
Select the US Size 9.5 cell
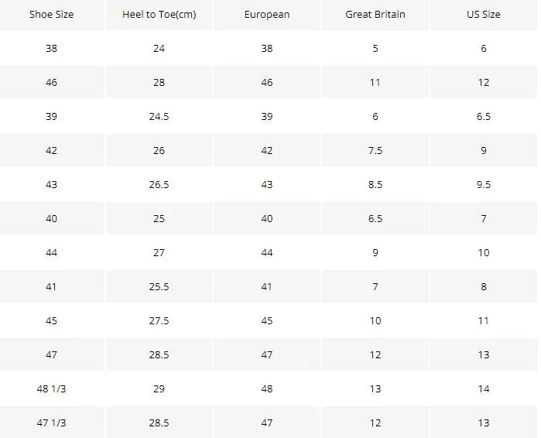[484, 184]
